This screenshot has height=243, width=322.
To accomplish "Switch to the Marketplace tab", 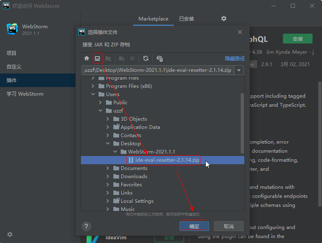I will point(153,19).
